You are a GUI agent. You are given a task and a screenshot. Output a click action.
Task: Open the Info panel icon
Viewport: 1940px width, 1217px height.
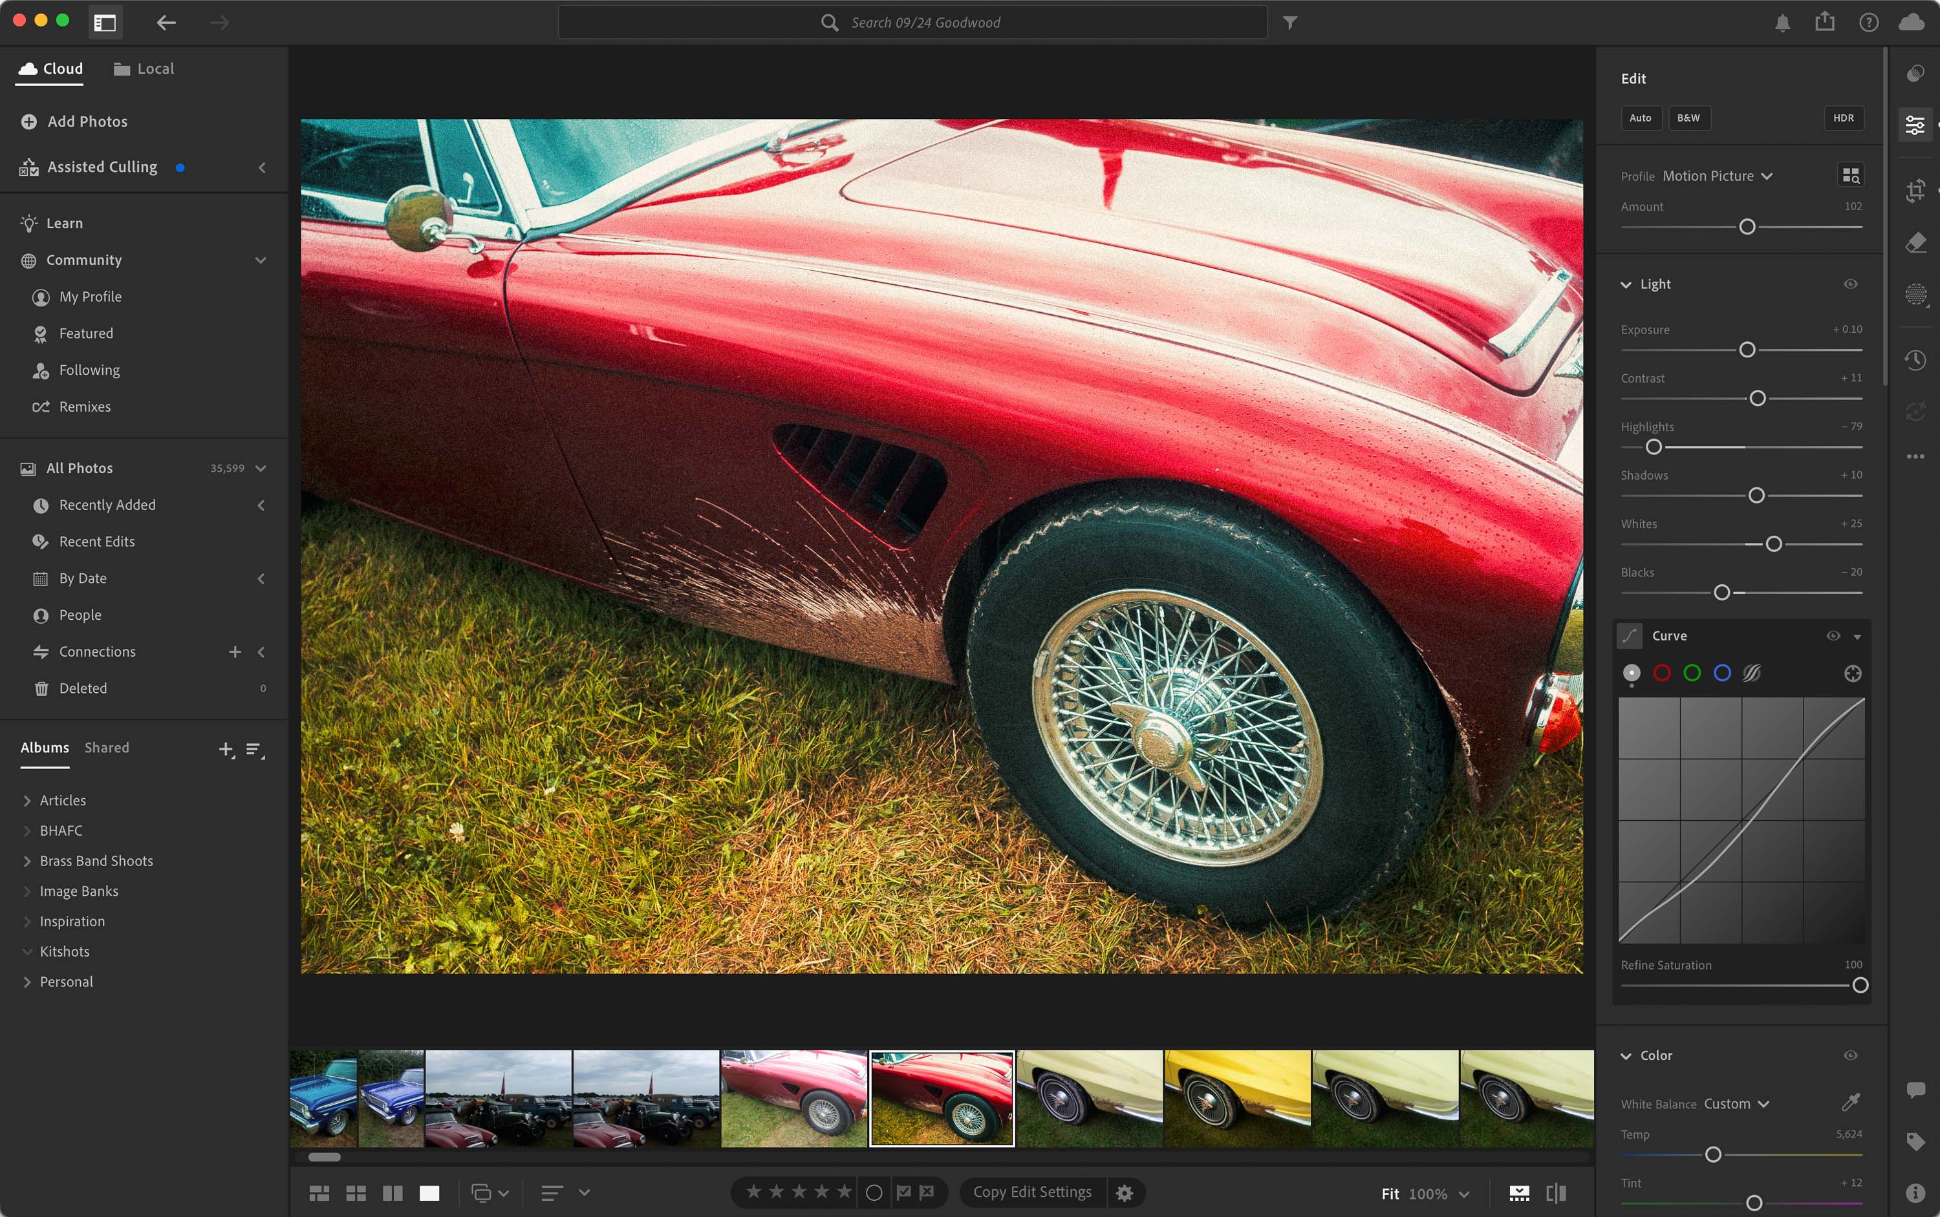point(1915,1193)
